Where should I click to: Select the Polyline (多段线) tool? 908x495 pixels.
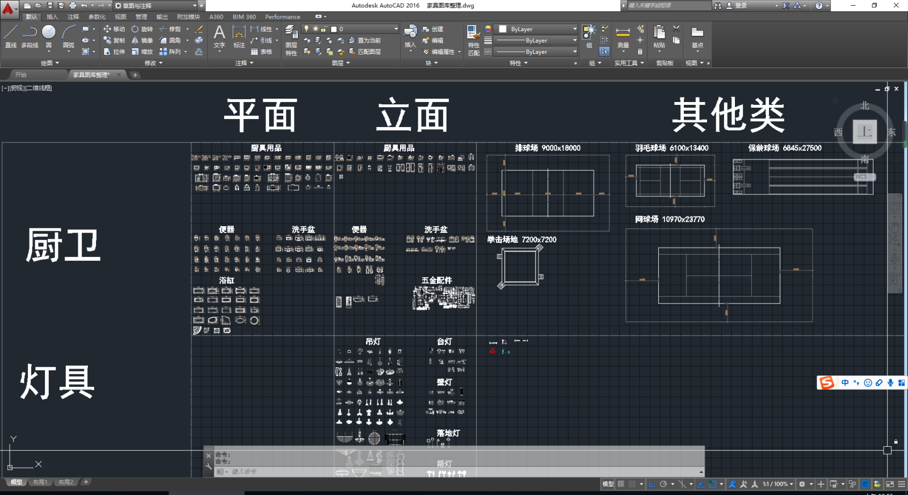[30, 36]
